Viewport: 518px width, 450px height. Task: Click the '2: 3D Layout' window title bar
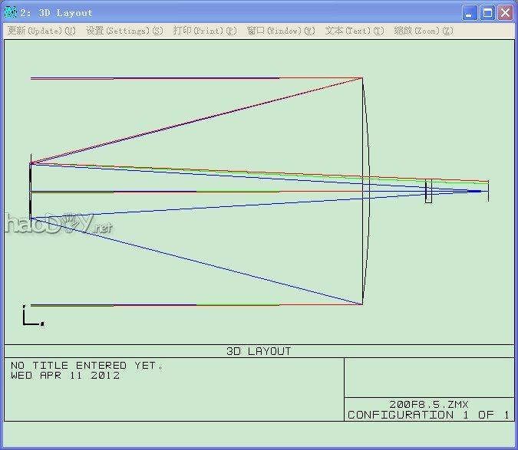(230, 13)
